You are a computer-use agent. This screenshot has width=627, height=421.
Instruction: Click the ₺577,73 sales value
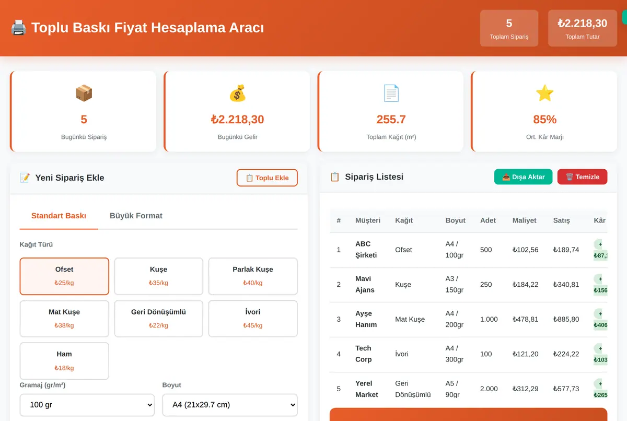pyautogui.click(x=566, y=389)
